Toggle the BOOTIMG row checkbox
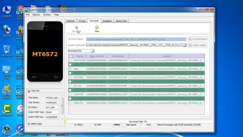Image resolution: width=243 pixels, height=137 pixels. tap(70, 77)
